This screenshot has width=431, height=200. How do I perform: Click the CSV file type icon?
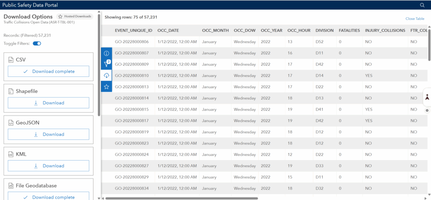point(11,60)
